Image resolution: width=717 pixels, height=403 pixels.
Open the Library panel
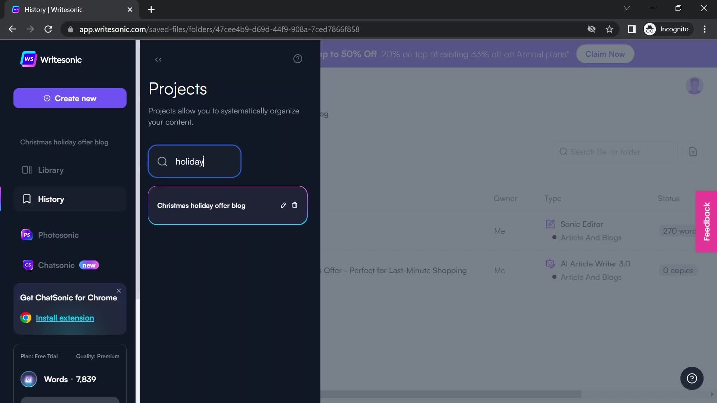click(x=51, y=170)
